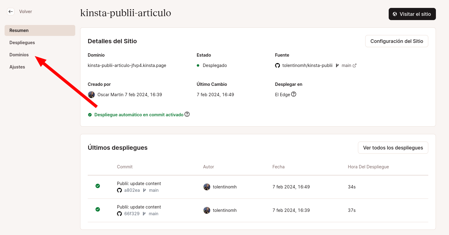Click the external link icon next to main
Image resolution: width=449 pixels, height=235 pixels.
(x=355, y=65)
